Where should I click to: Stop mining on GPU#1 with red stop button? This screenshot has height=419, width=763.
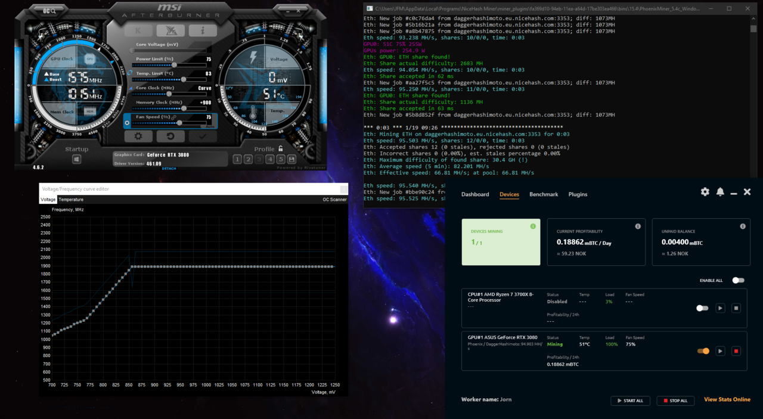click(736, 351)
